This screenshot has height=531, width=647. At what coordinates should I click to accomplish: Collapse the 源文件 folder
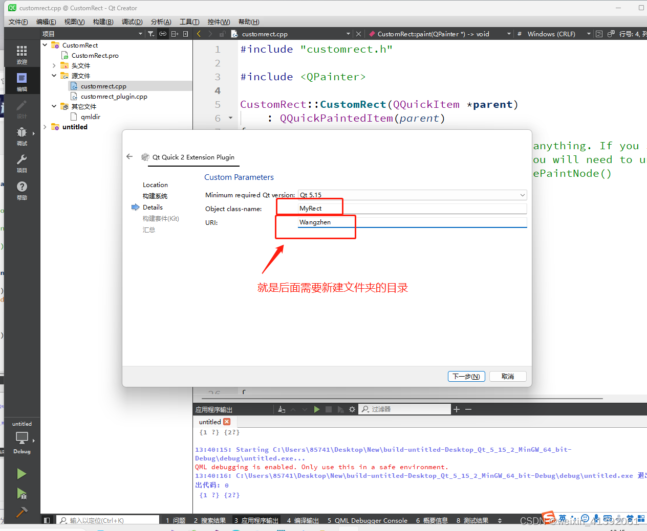[x=54, y=75]
